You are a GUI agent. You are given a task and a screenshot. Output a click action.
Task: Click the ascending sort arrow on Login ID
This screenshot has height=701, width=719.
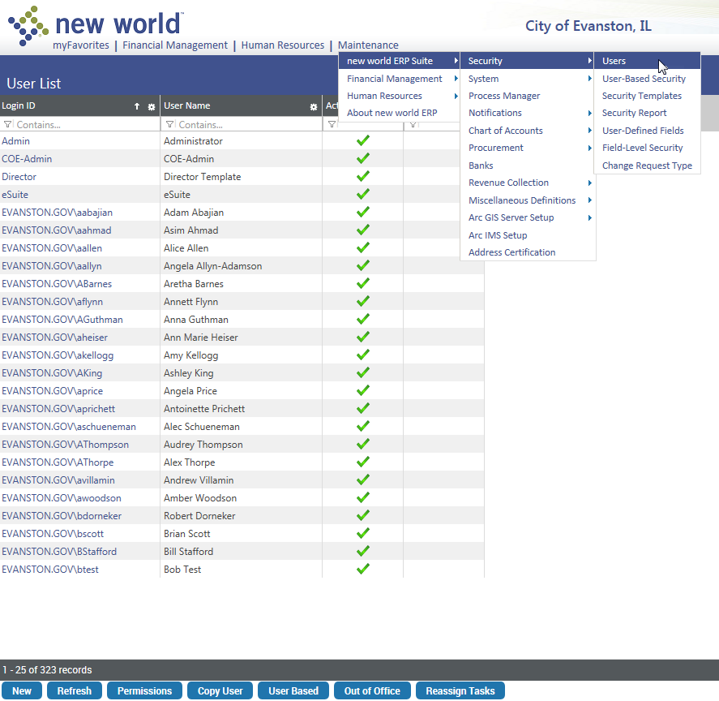point(137,105)
